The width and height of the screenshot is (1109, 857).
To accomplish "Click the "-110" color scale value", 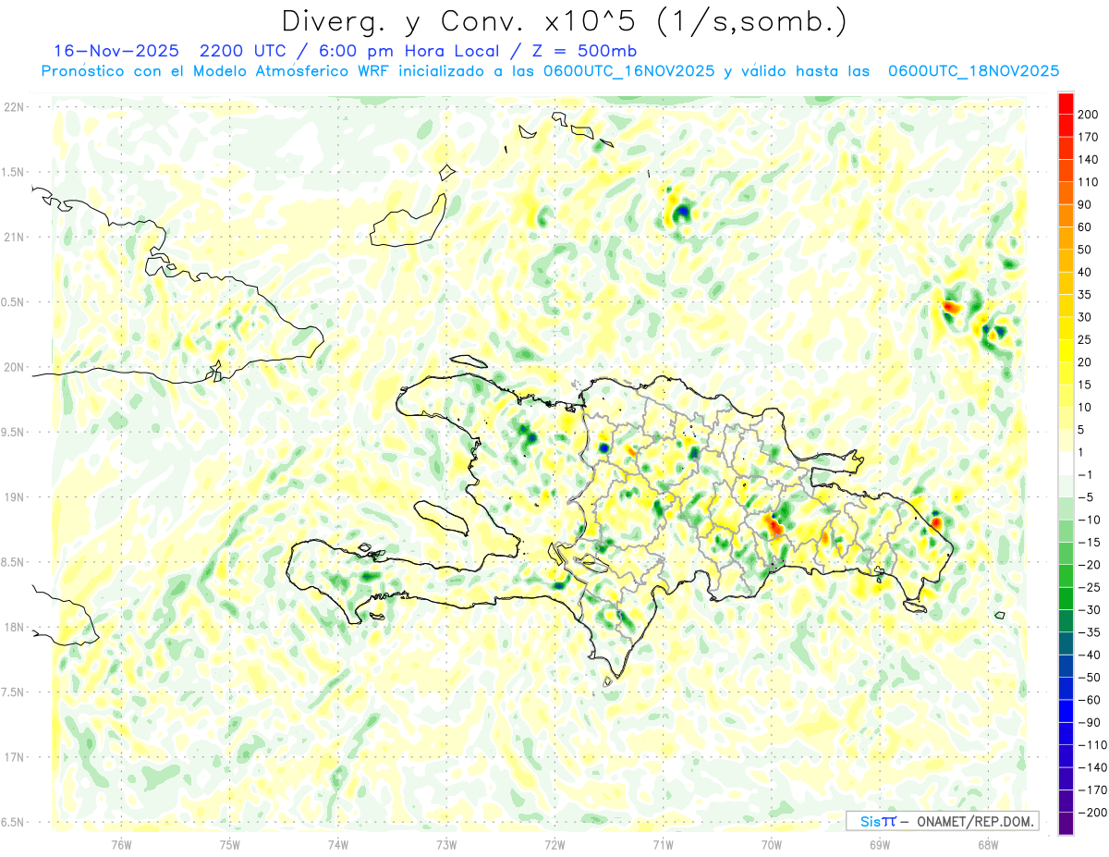I will [1091, 745].
